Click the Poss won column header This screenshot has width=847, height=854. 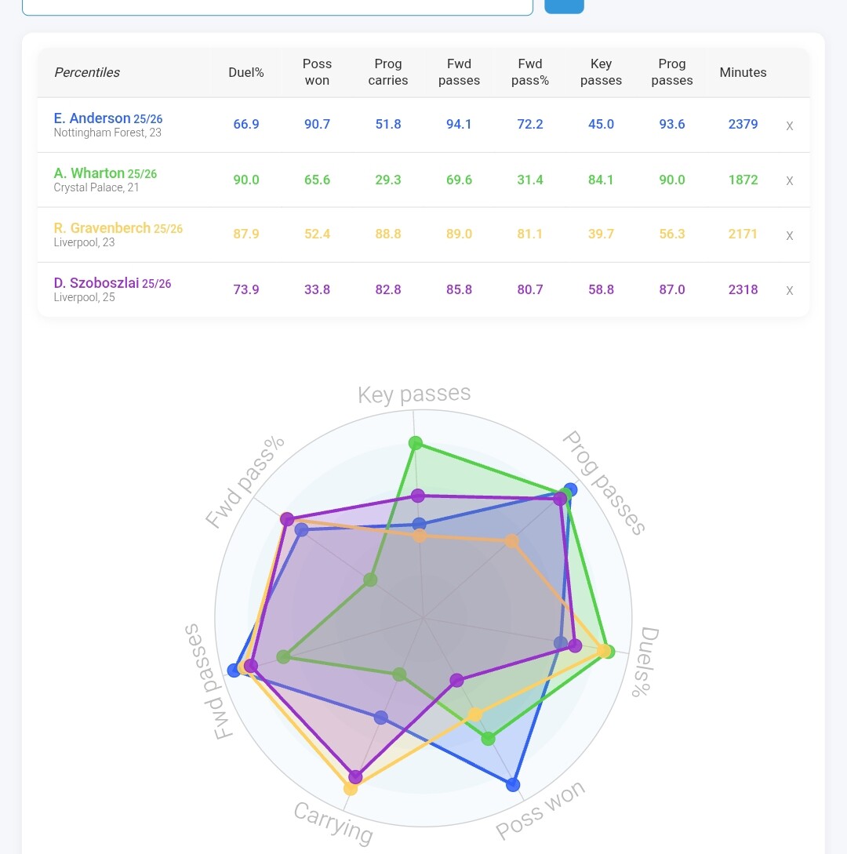coord(317,72)
